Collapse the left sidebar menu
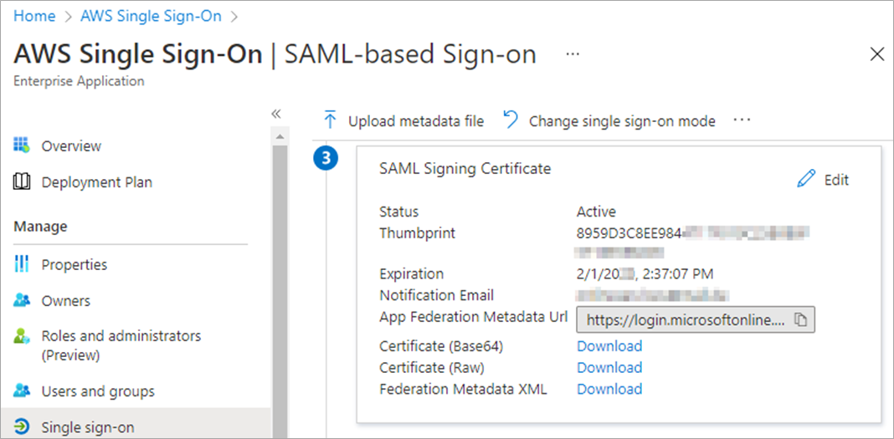The height and width of the screenshot is (439, 894). coord(275,113)
